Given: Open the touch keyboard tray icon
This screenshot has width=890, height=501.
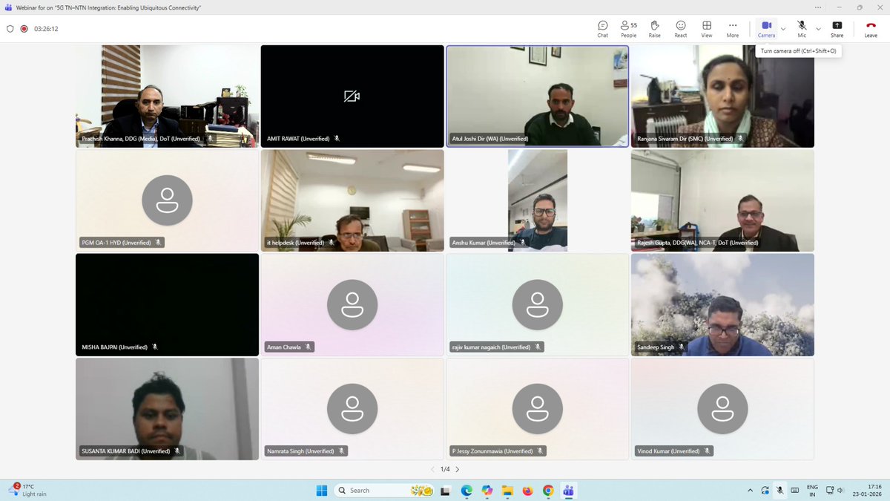Looking at the screenshot, I should (x=795, y=491).
